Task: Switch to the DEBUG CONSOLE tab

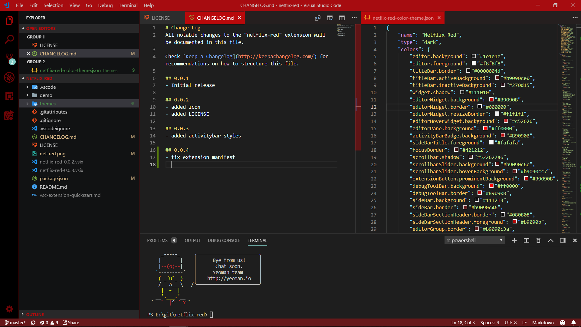Action: 224,240
